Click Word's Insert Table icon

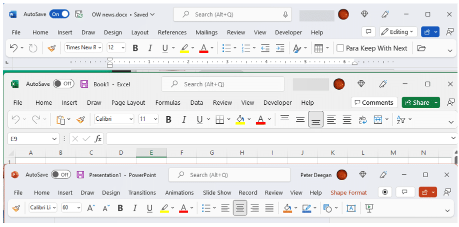click(318, 48)
